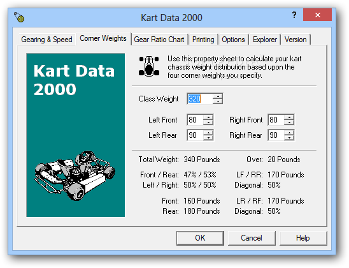The image size is (349, 268).
Task: Click the 'Kart Data 2000' banner heading
Action: (74, 80)
